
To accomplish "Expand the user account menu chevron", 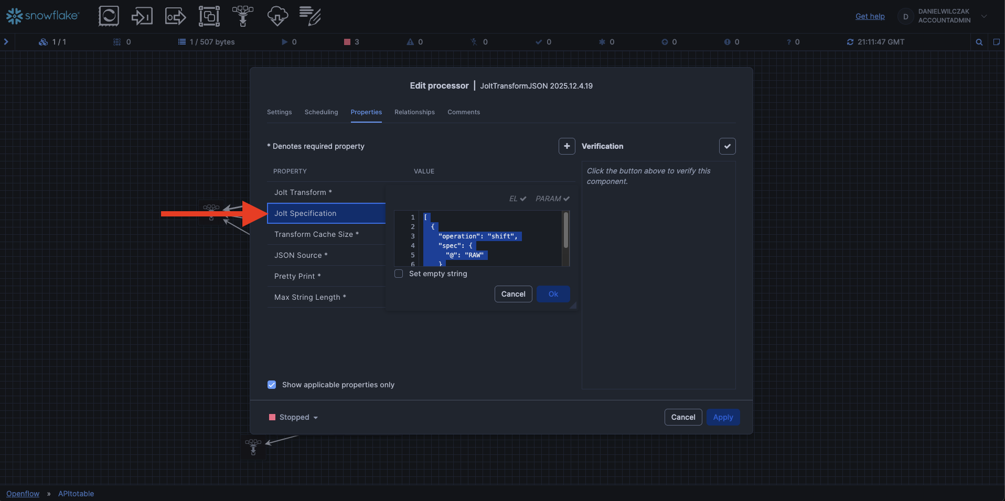I will click(984, 16).
